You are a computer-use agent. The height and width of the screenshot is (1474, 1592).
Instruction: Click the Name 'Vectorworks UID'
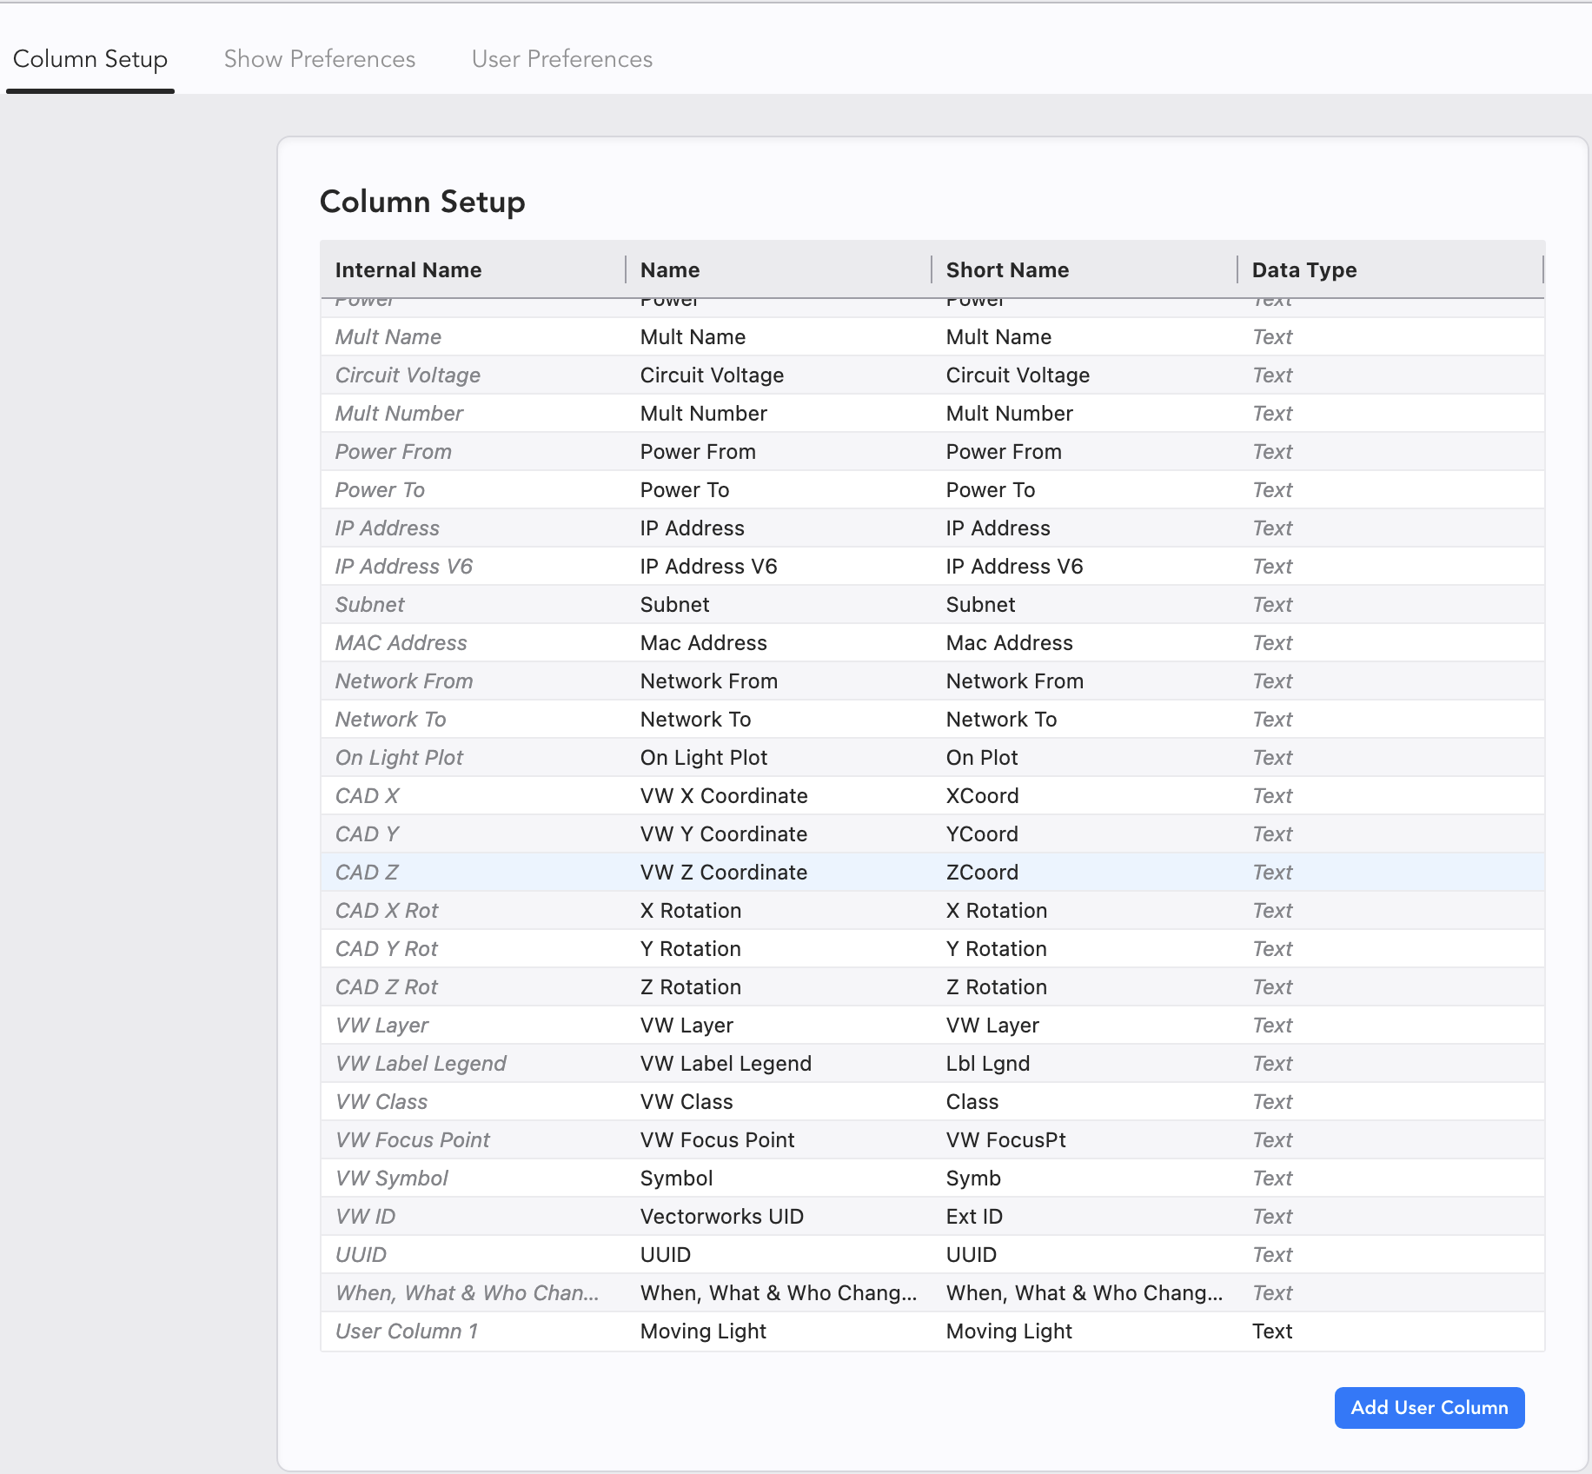point(722,1217)
